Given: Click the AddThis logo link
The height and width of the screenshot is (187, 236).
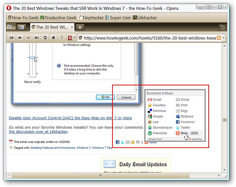Looking at the screenshot, I should (195, 139).
